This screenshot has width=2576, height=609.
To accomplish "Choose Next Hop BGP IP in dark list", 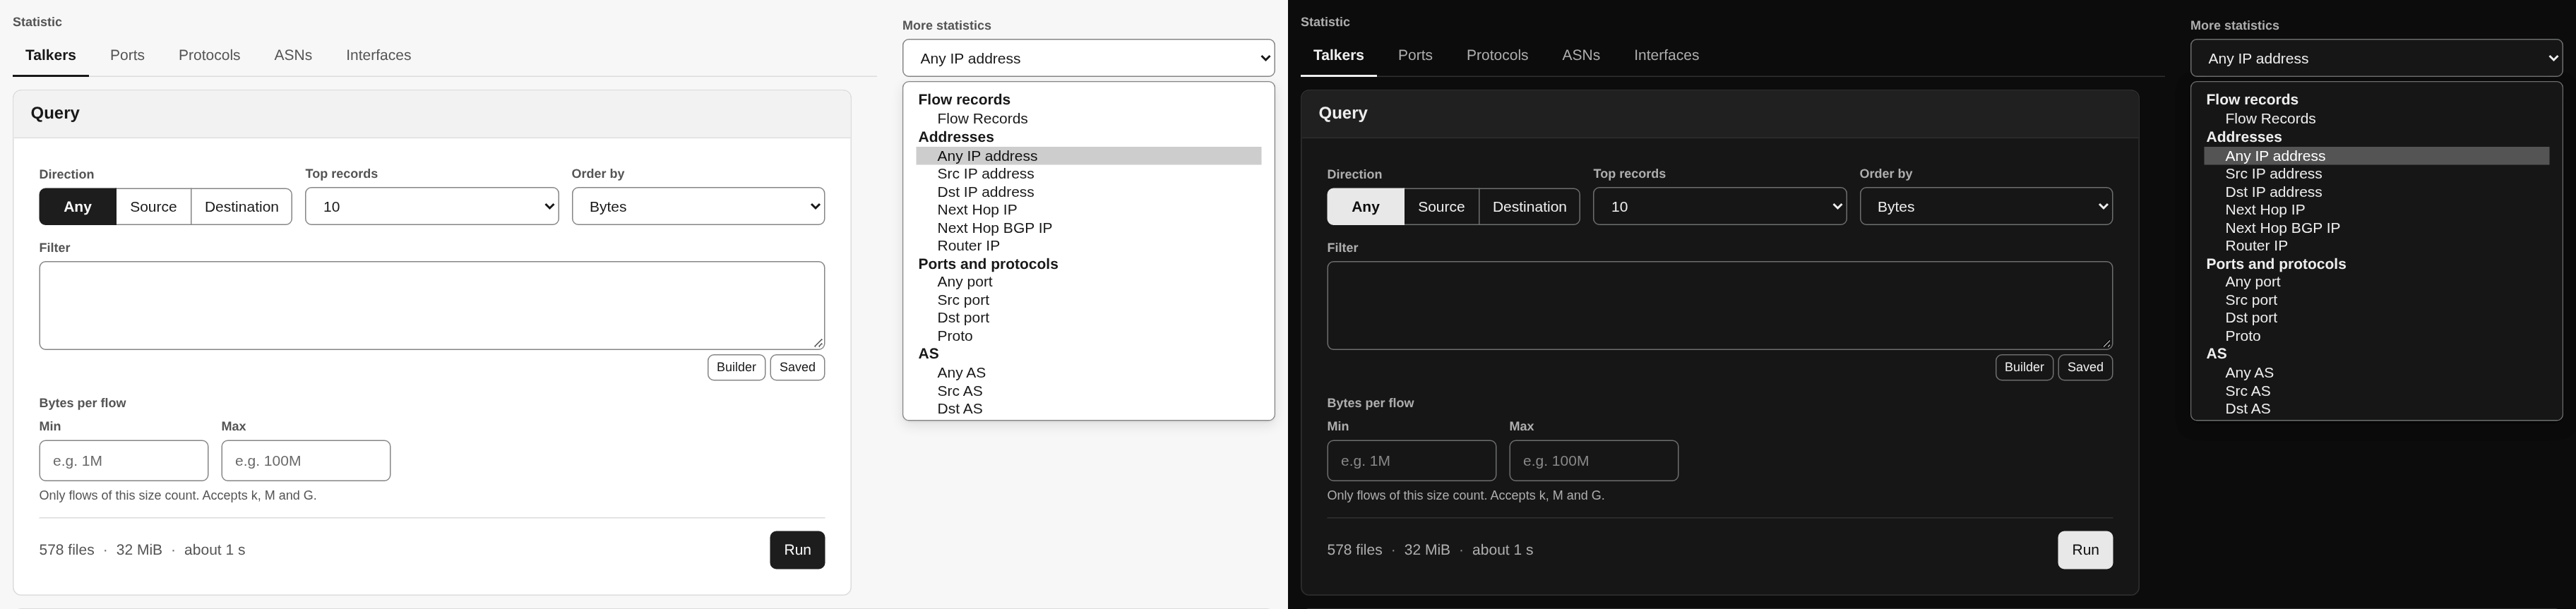I will (x=2377, y=228).
